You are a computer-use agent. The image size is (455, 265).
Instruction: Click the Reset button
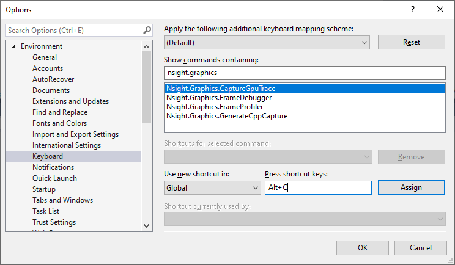[x=411, y=42]
